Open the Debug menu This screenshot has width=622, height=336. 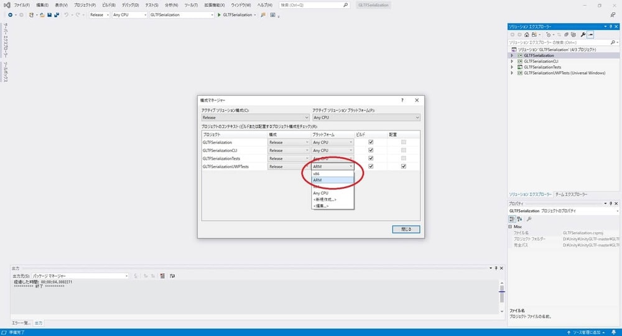[x=130, y=5]
